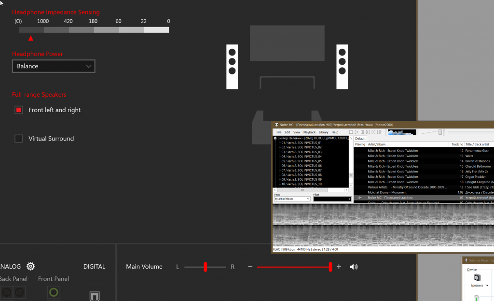Select 'Molchat Doma - Monument' playlist row
Viewport: 494px width, 301px height.
pos(424,192)
